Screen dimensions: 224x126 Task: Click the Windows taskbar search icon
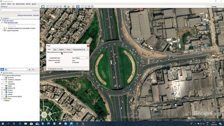click(8, 124)
